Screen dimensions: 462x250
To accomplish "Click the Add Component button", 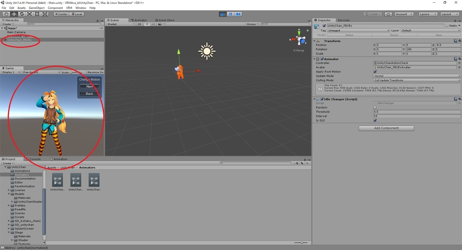I will click(387, 128).
